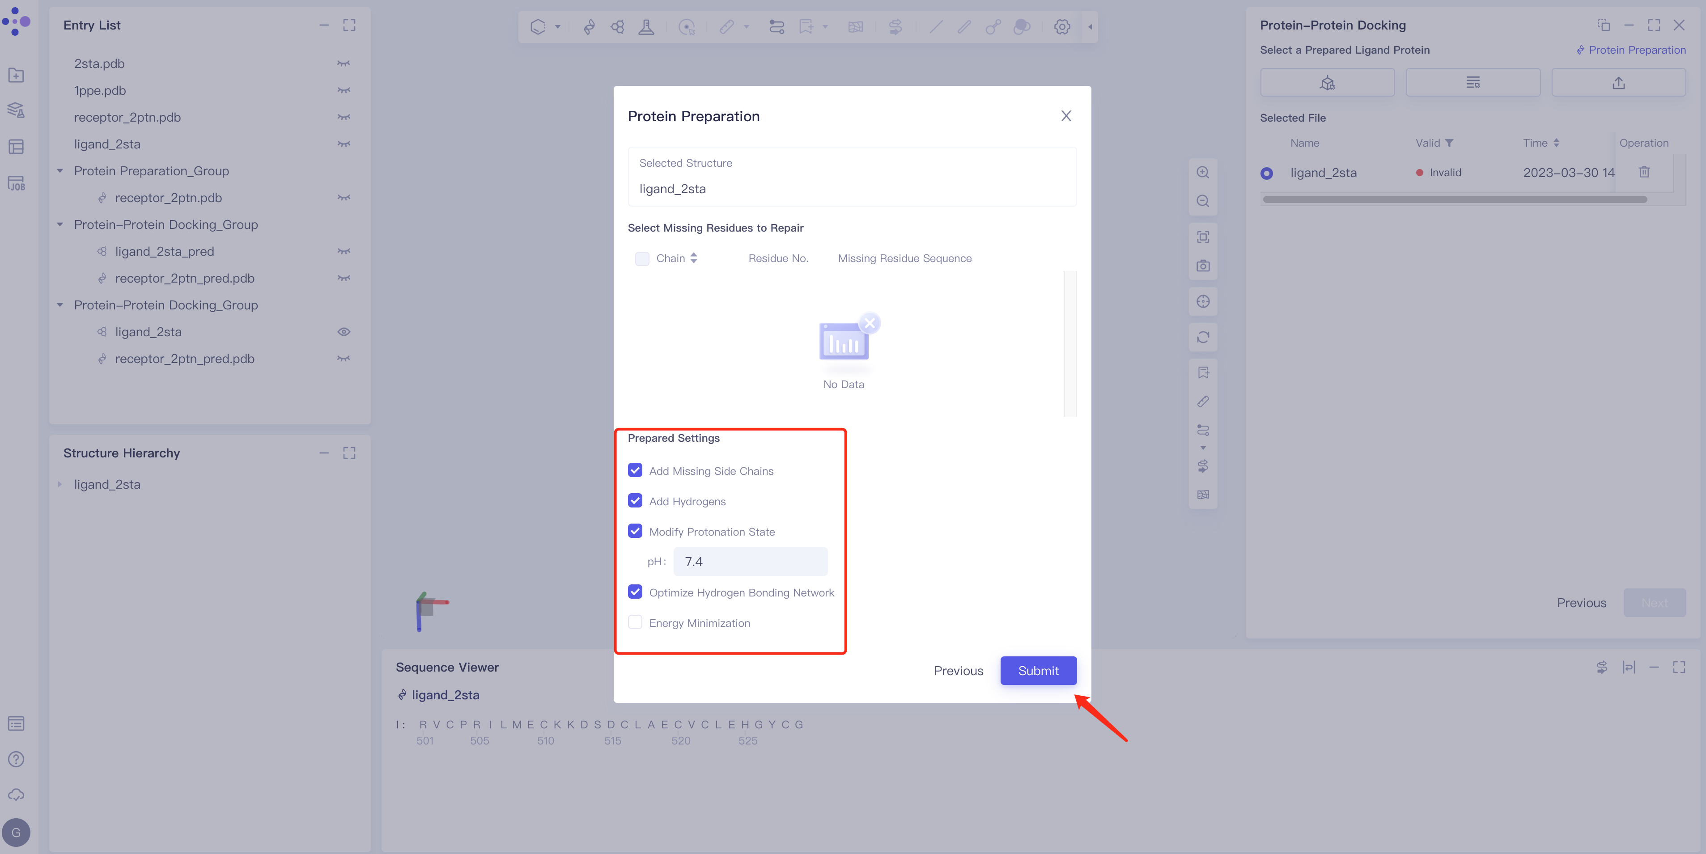This screenshot has width=1706, height=854.
Task: Click the refresh rotate icon in viewer tools
Action: [x=1203, y=337]
